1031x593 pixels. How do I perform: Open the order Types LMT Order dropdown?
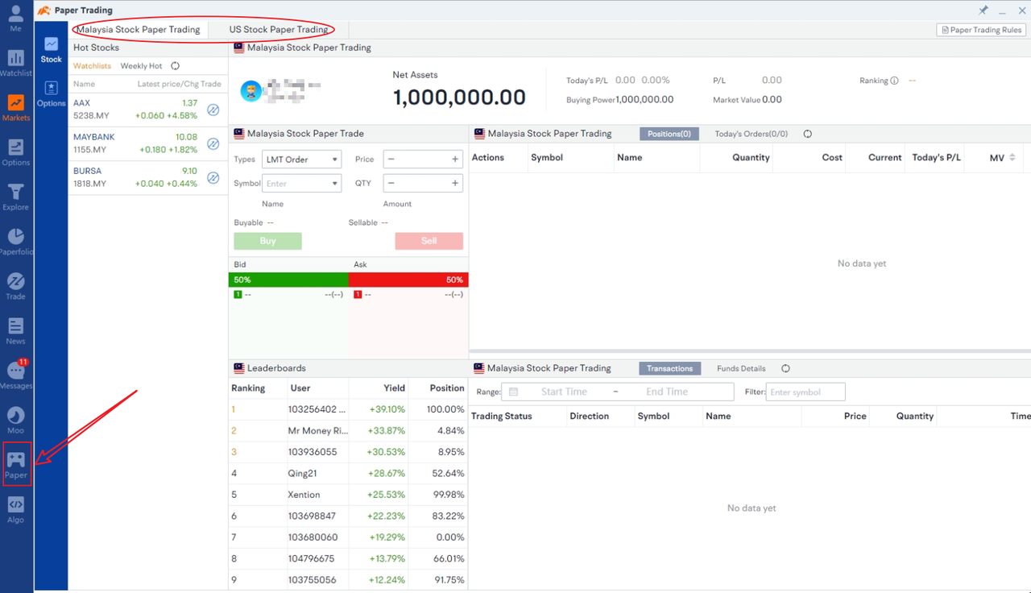[x=301, y=160]
